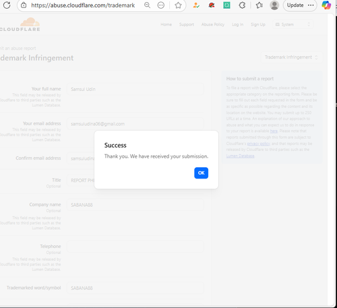337x308 pixels.
Task: Open the favorites list icon
Action: coord(259,5)
